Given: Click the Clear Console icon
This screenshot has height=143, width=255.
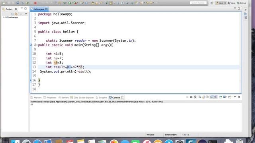Looking at the screenshot, I should [x=200, y=97].
